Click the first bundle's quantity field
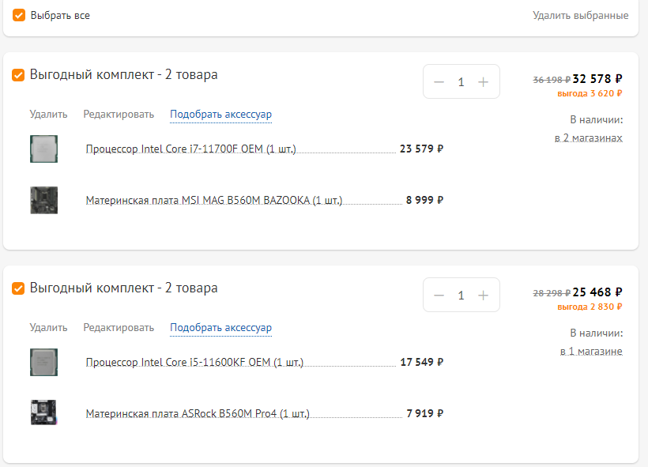The height and width of the screenshot is (467, 648). click(462, 82)
